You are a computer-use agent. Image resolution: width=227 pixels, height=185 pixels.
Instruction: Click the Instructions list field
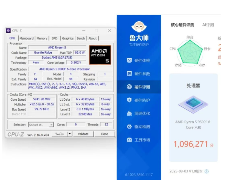[x=70, y=86]
